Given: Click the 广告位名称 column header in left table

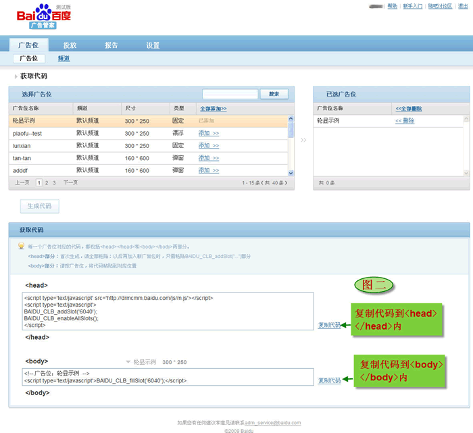Looking at the screenshot, I should coord(26,108).
